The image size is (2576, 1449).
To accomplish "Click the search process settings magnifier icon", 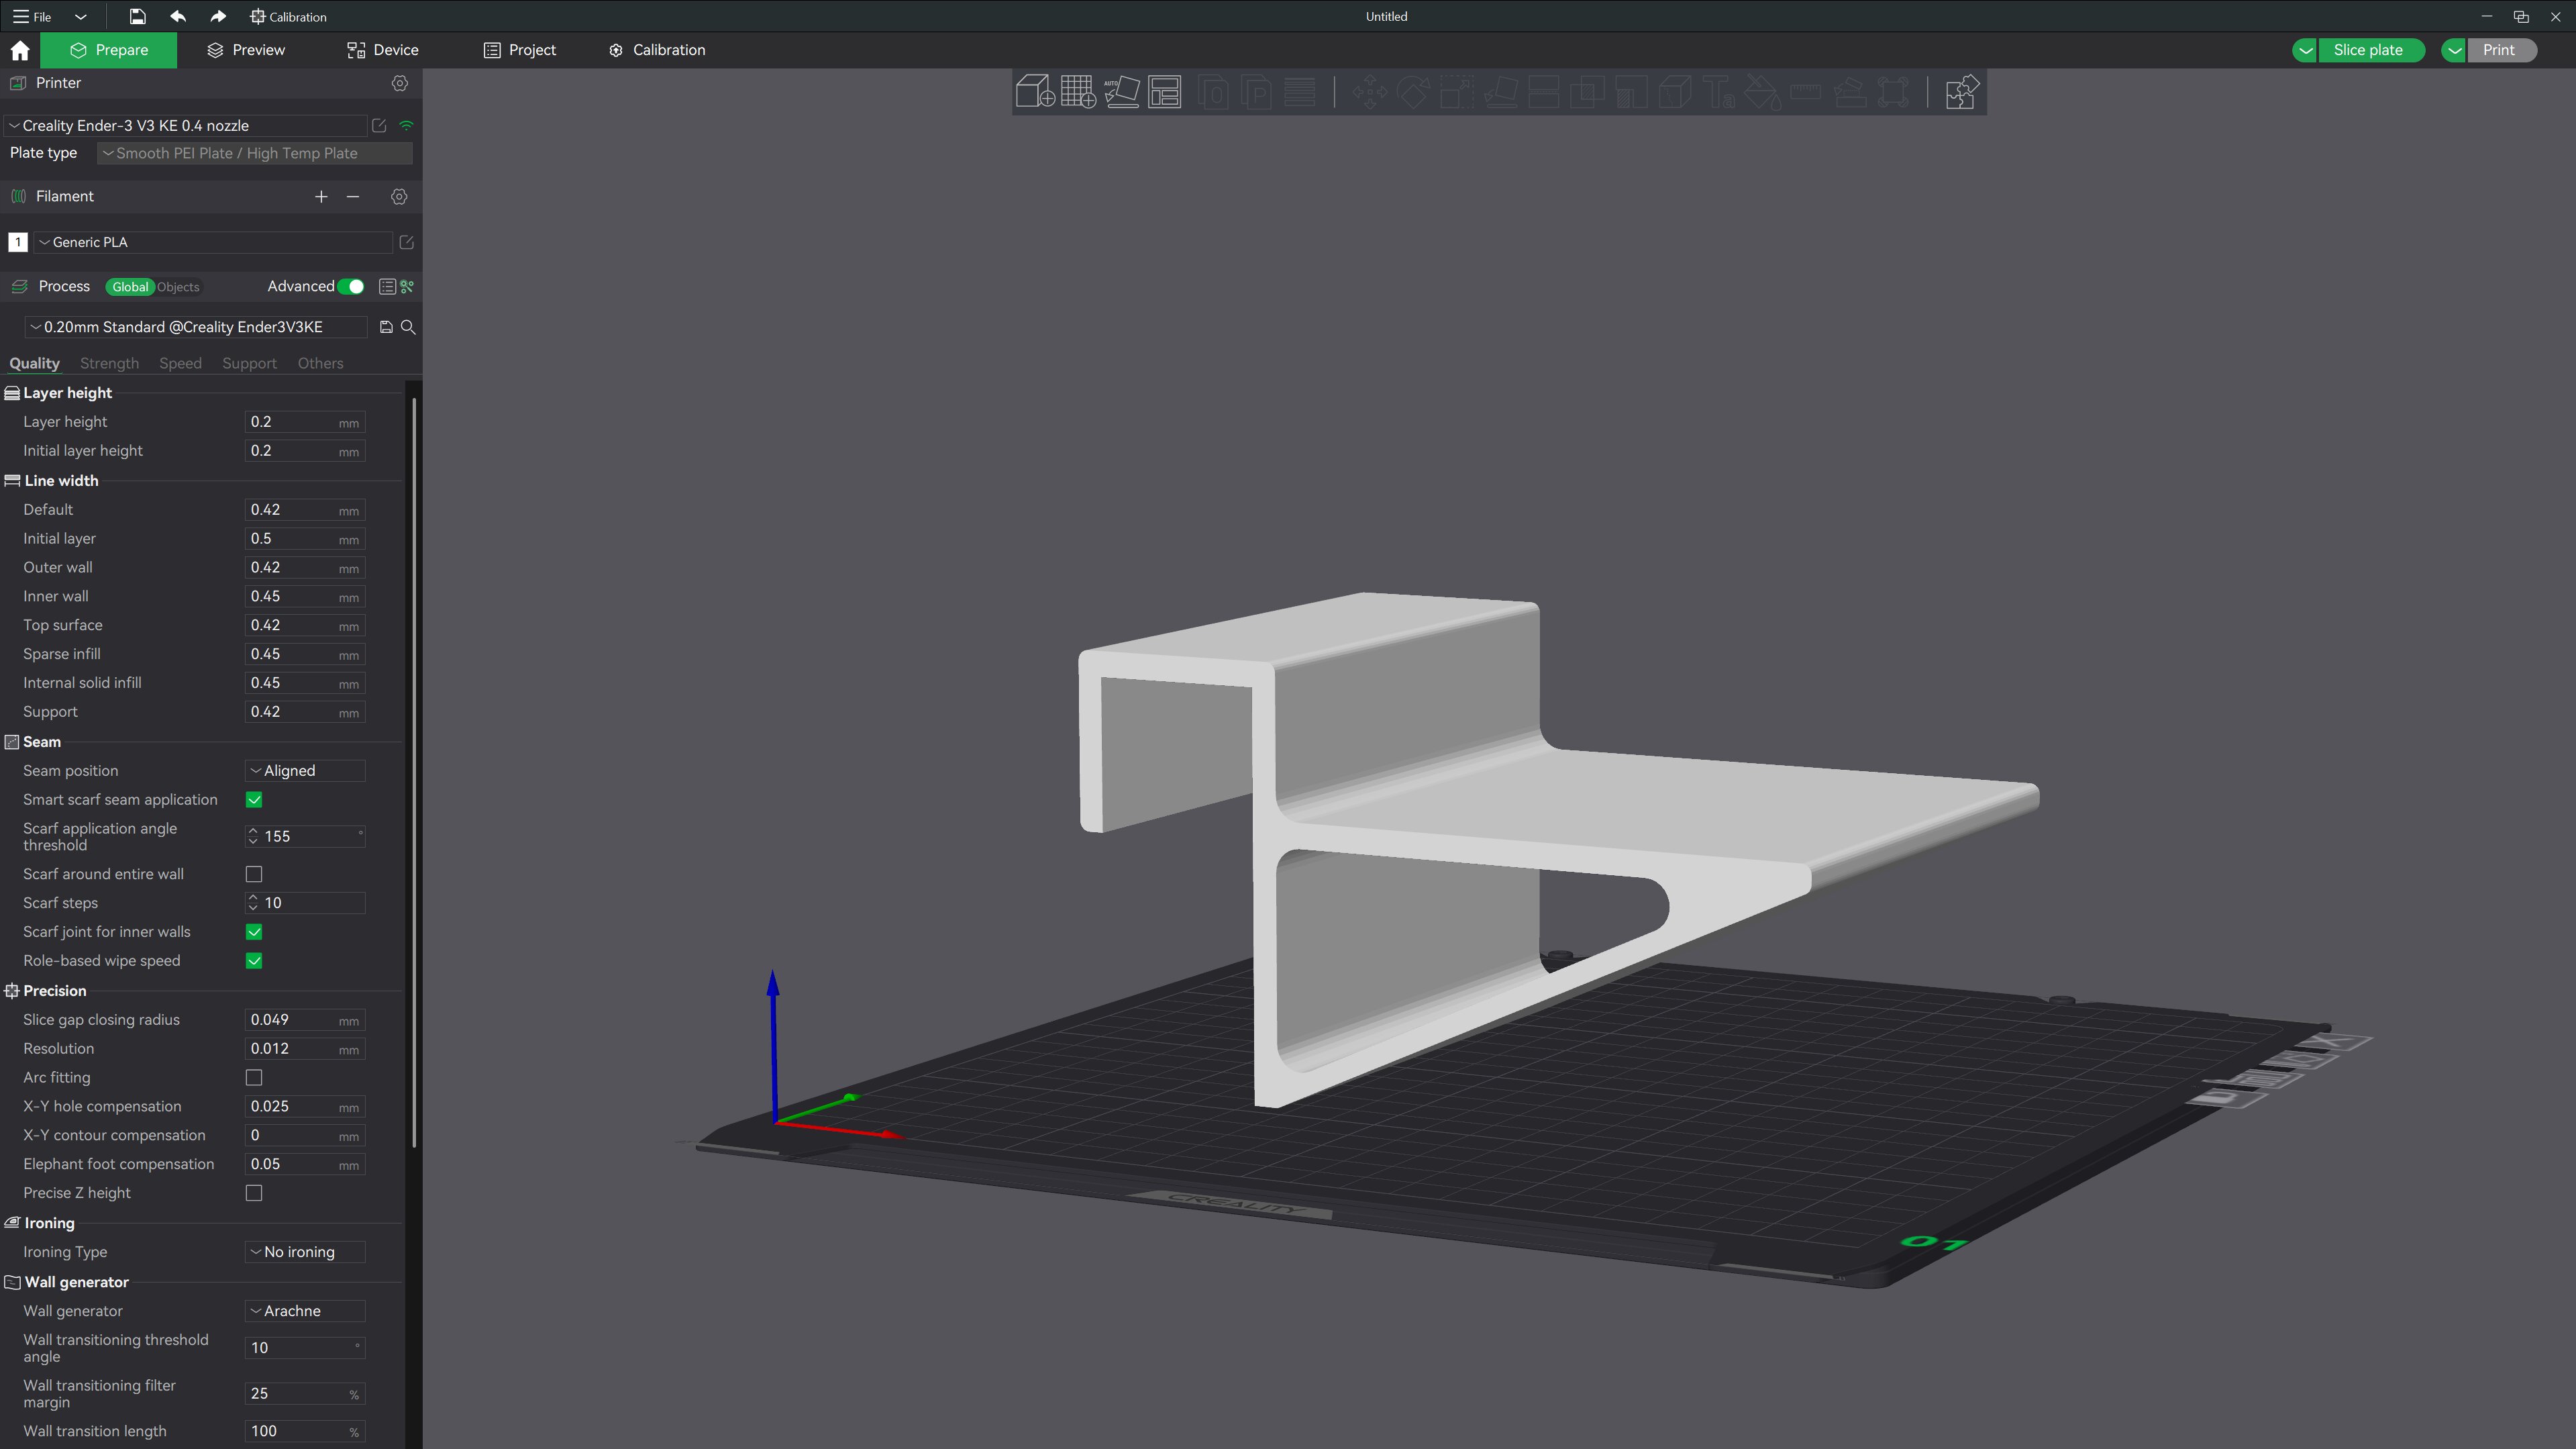I will 408,327.
